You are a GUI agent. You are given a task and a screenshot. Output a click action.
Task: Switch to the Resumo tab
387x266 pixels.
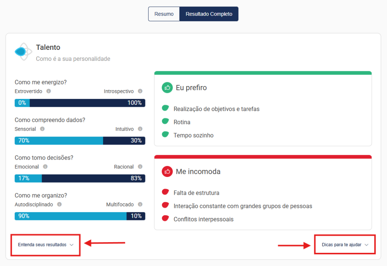[x=164, y=14]
